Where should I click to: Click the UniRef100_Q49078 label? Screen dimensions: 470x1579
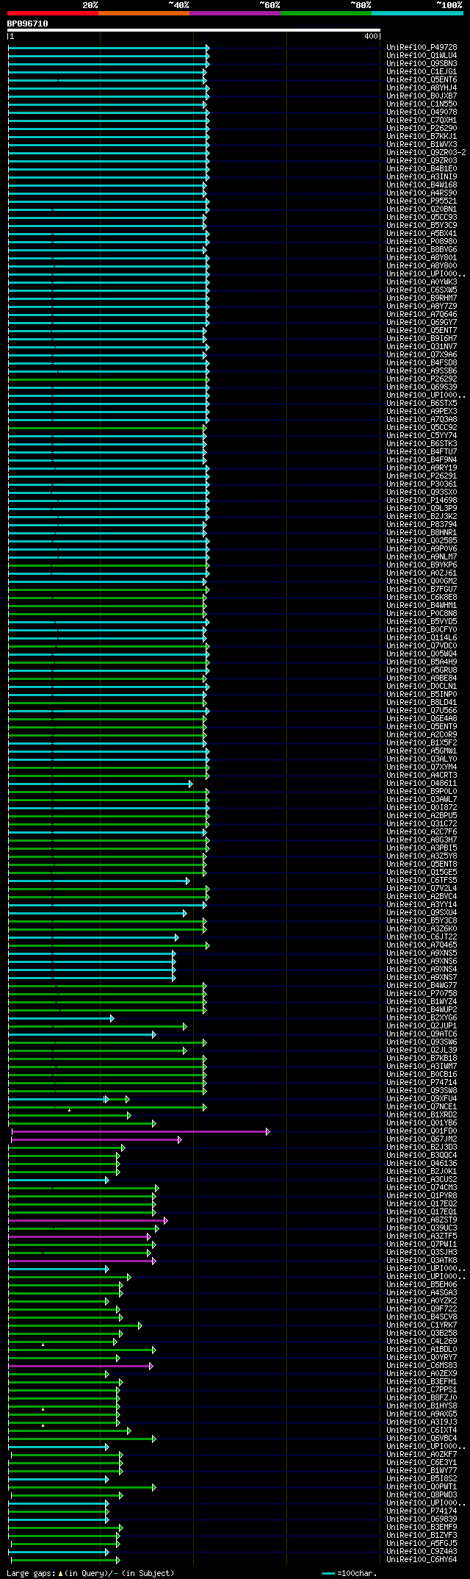[422, 112]
